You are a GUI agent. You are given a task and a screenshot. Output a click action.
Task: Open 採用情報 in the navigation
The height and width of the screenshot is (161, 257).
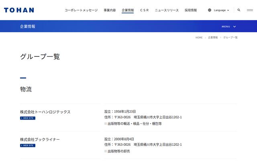coord(191,10)
